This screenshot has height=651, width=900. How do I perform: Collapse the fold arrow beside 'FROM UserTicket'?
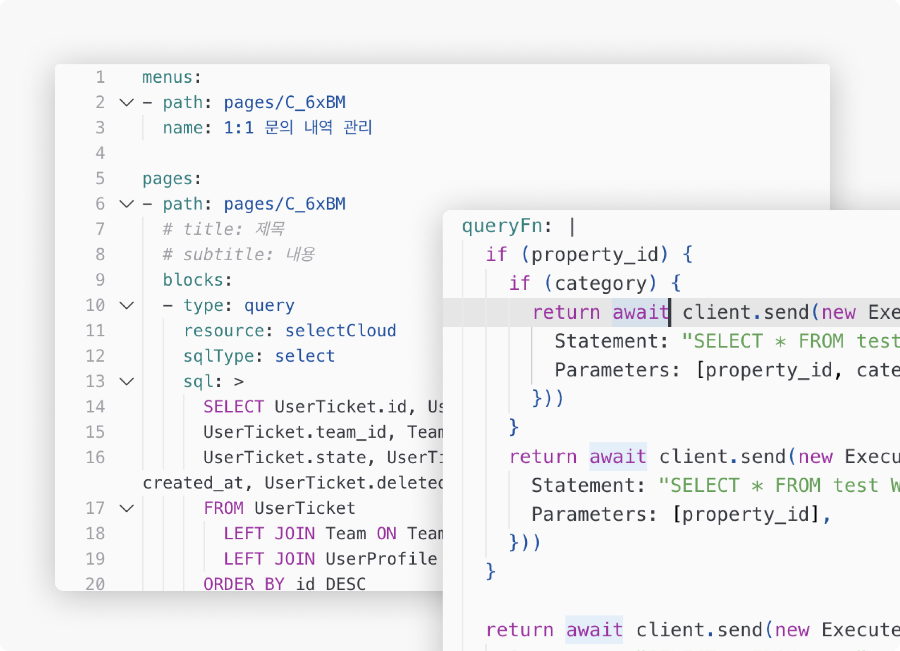127,508
